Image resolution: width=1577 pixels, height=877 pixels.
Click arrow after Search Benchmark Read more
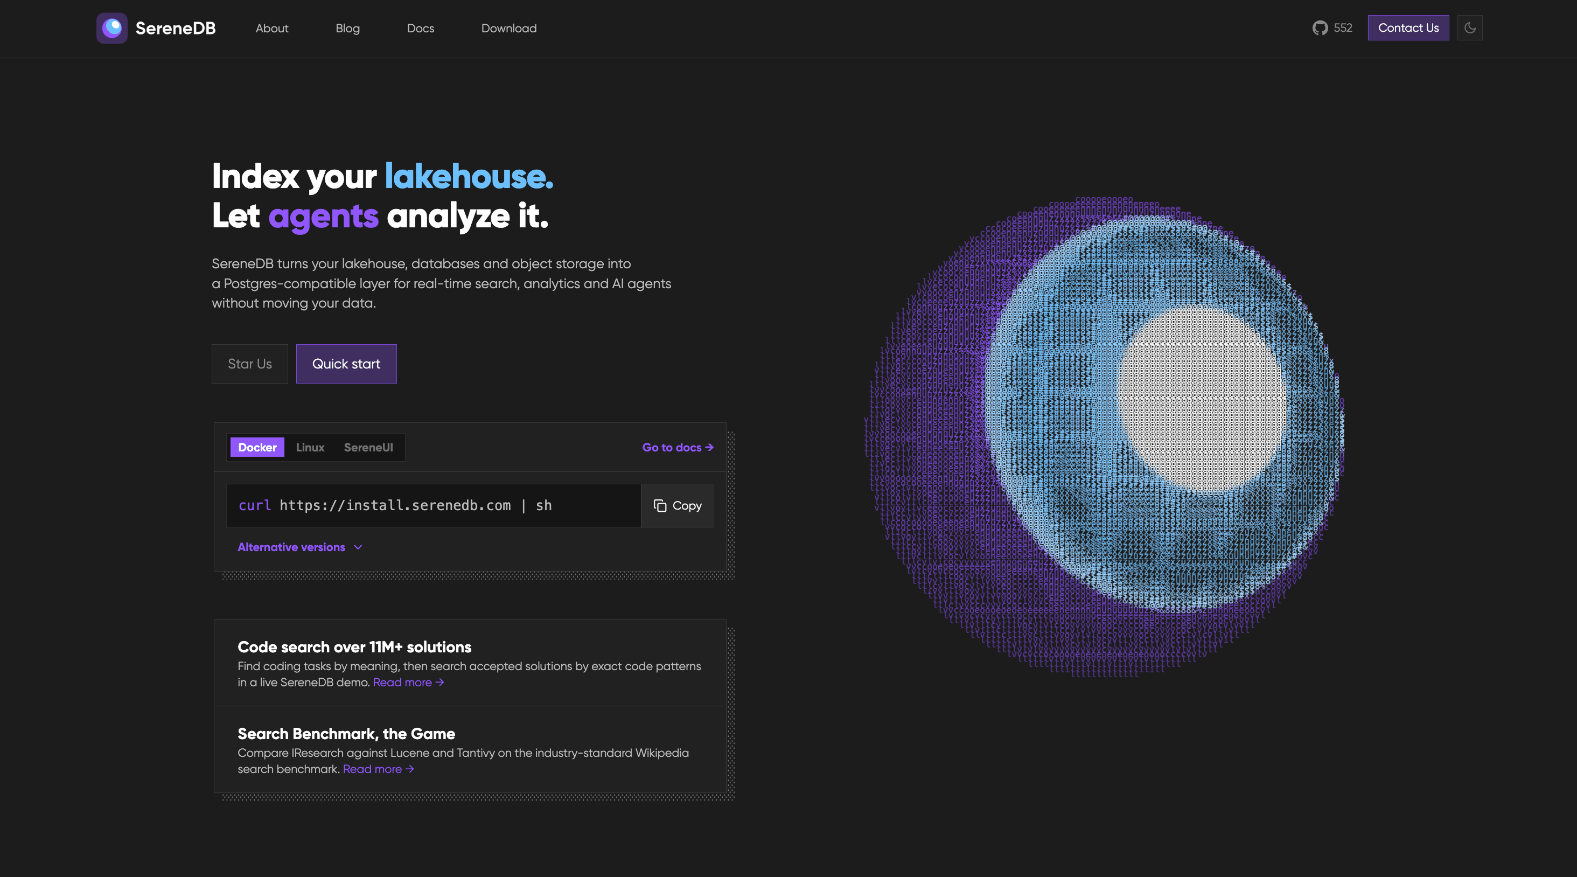[409, 769]
